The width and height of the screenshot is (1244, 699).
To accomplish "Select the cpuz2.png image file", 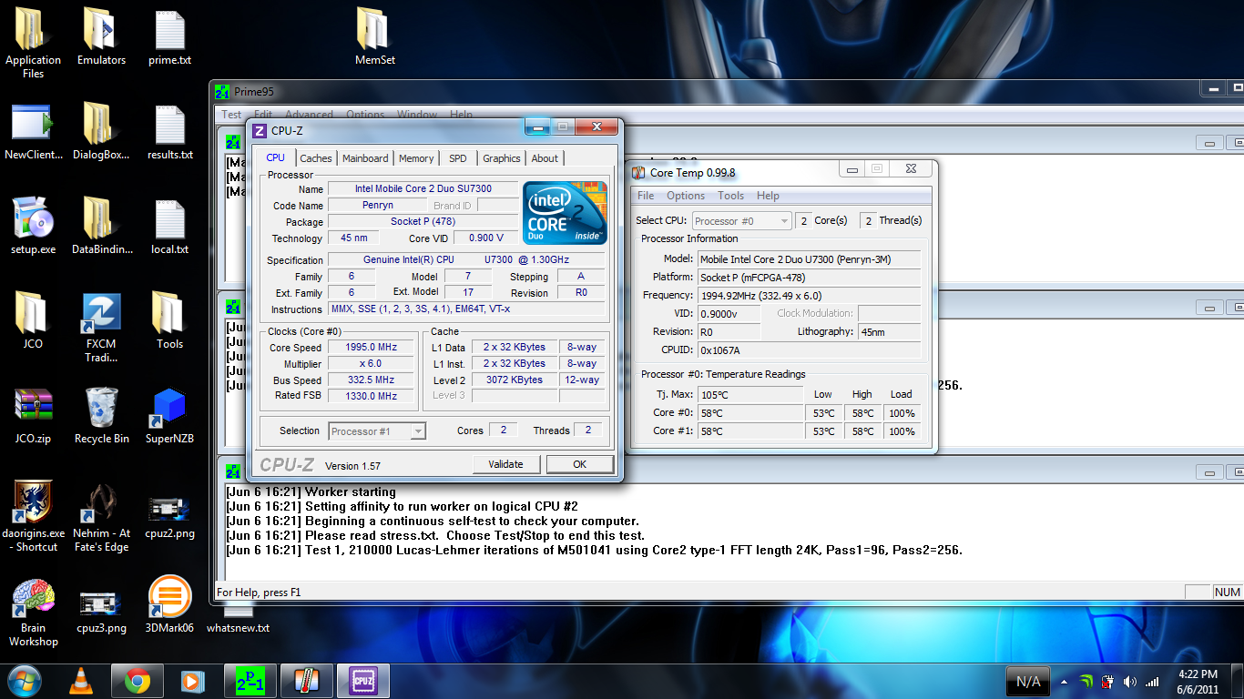I will [170, 517].
